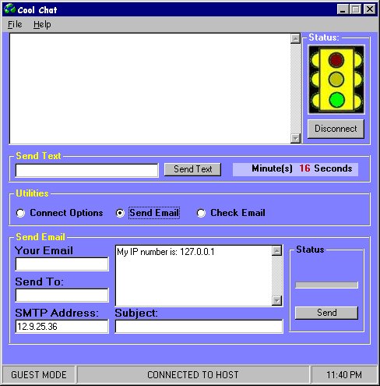380x386 pixels.
Task: Click email body scroll up arrow
Action: tap(277, 250)
